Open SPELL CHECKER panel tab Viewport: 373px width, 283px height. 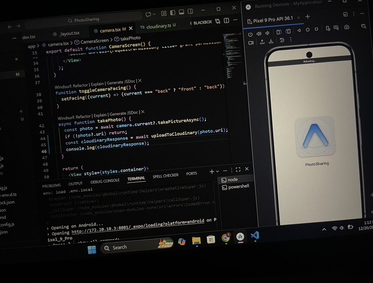pyautogui.click(x=165, y=176)
